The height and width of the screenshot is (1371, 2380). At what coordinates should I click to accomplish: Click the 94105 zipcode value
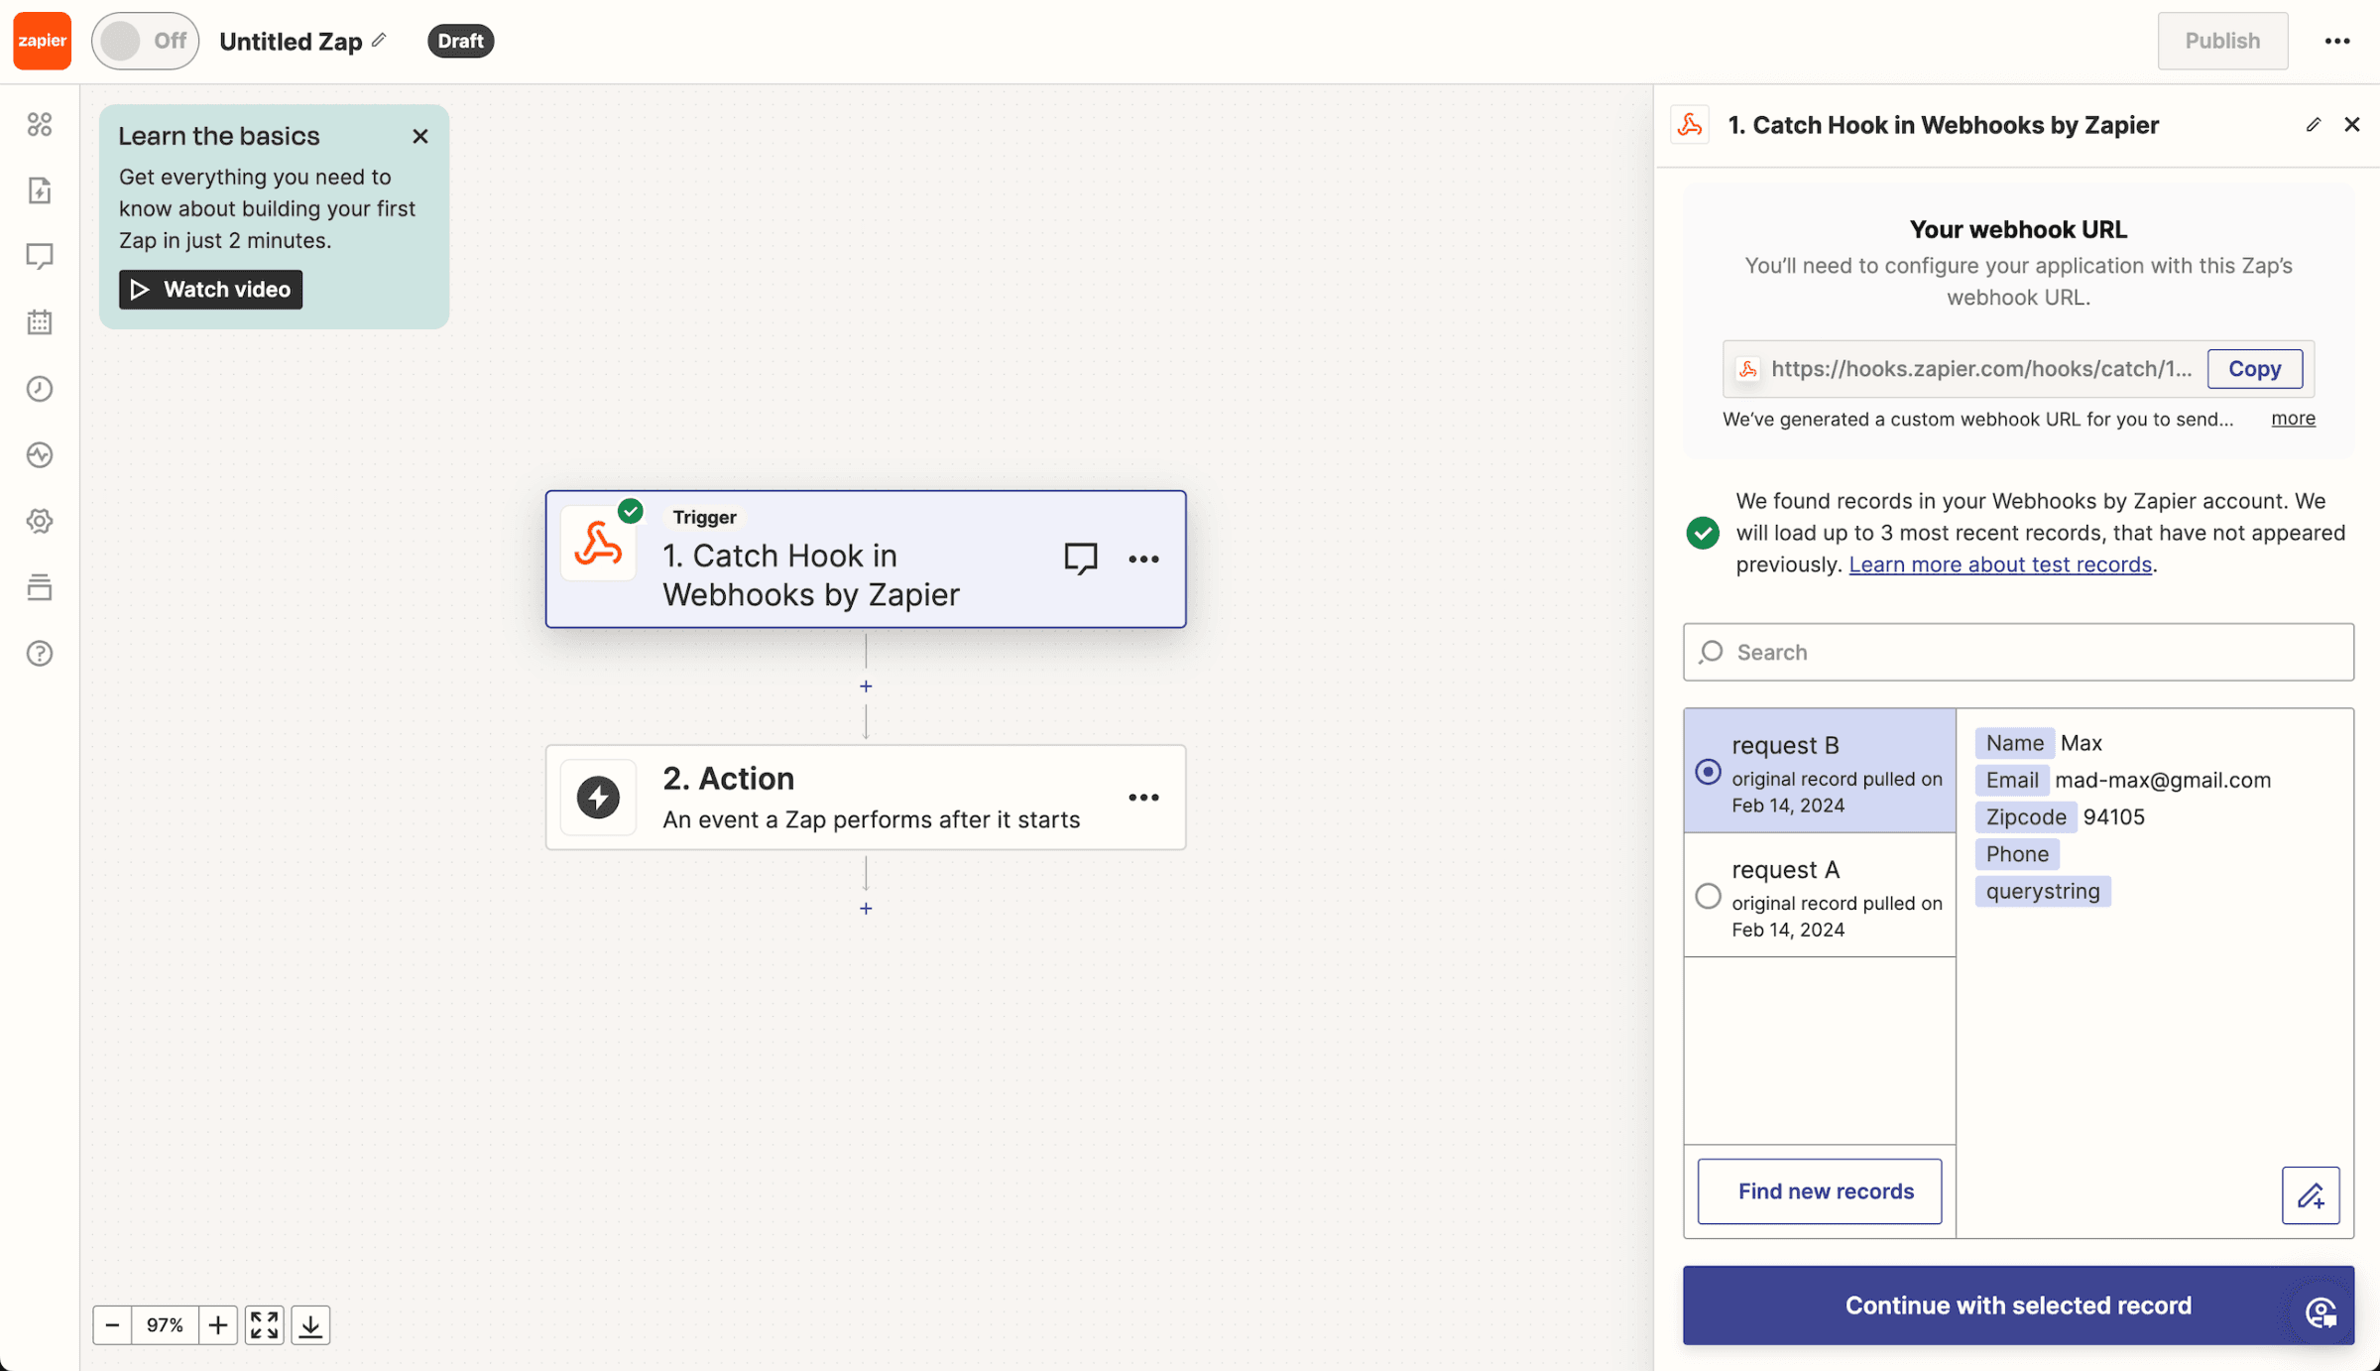2113,816
